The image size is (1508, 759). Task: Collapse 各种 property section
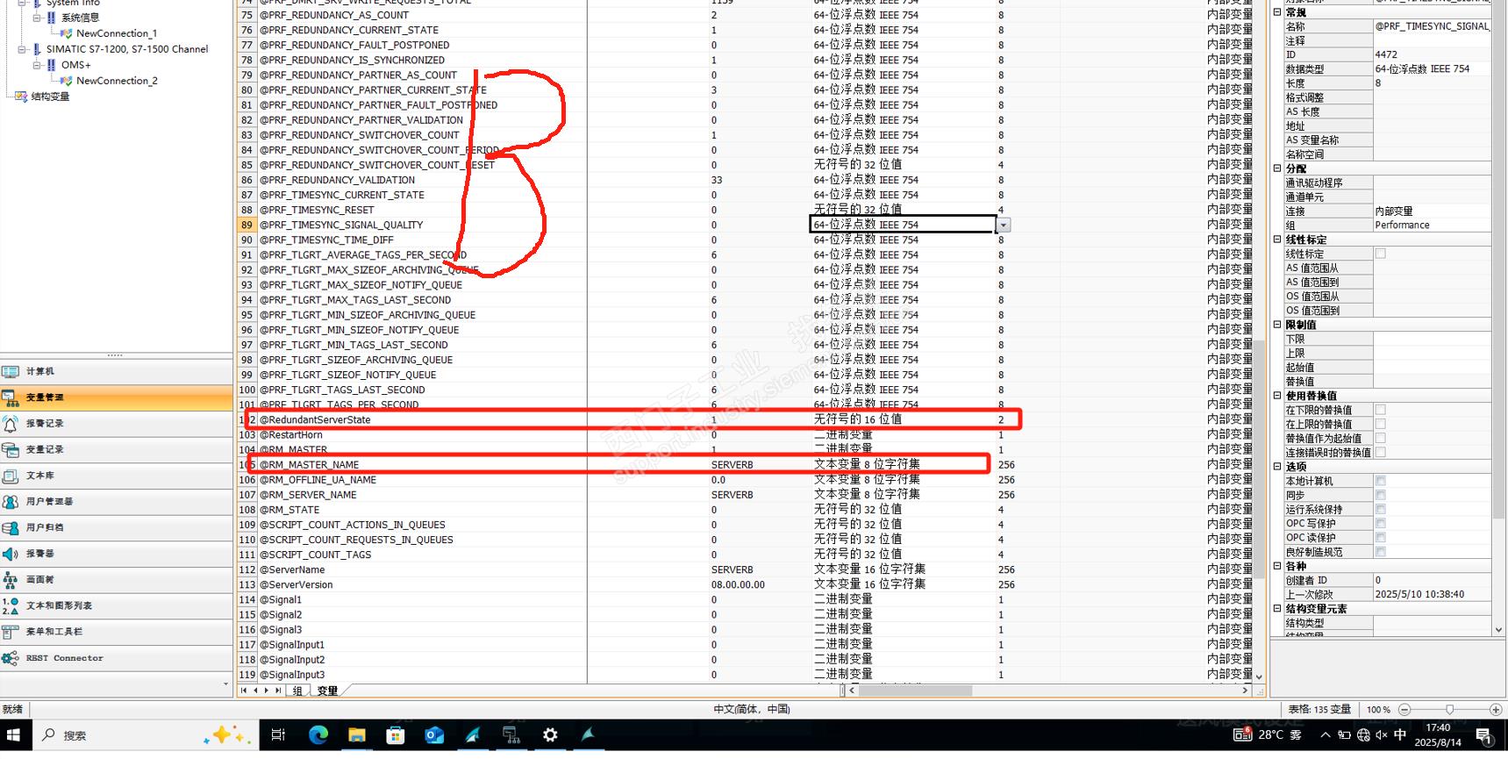coord(1277,566)
